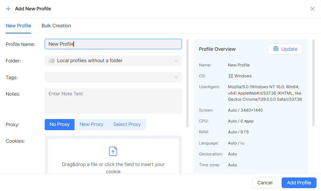The image size is (321, 191).
Task: Switch to the Bulk Creation tab
Action: 56,26
